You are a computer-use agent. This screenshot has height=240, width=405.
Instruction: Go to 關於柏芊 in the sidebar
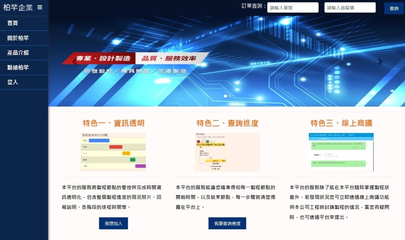[18, 38]
